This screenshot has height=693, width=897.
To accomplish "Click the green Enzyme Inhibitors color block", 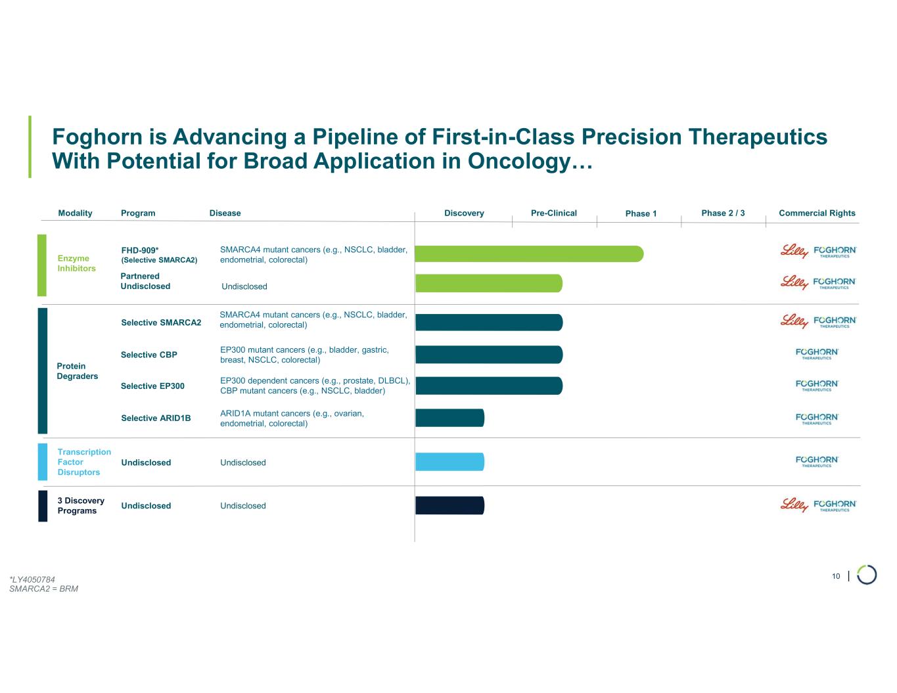I will (x=42, y=265).
